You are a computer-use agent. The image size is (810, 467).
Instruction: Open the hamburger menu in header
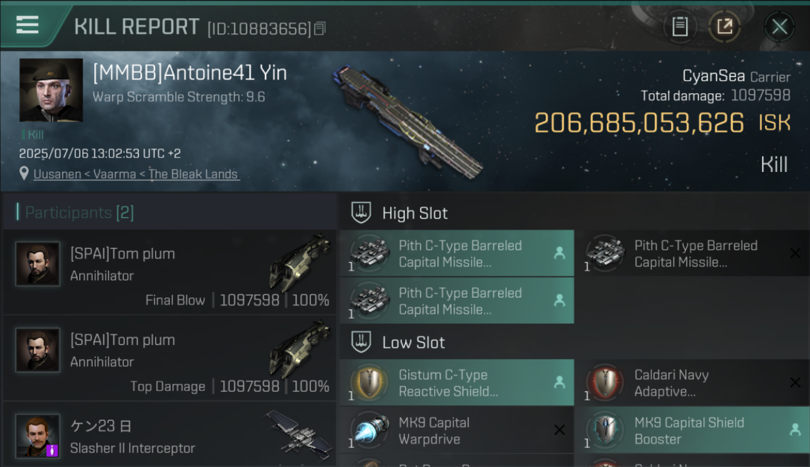[x=27, y=25]
